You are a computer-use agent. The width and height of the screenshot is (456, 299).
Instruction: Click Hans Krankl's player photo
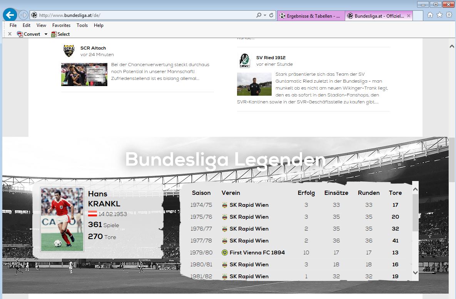62,219
